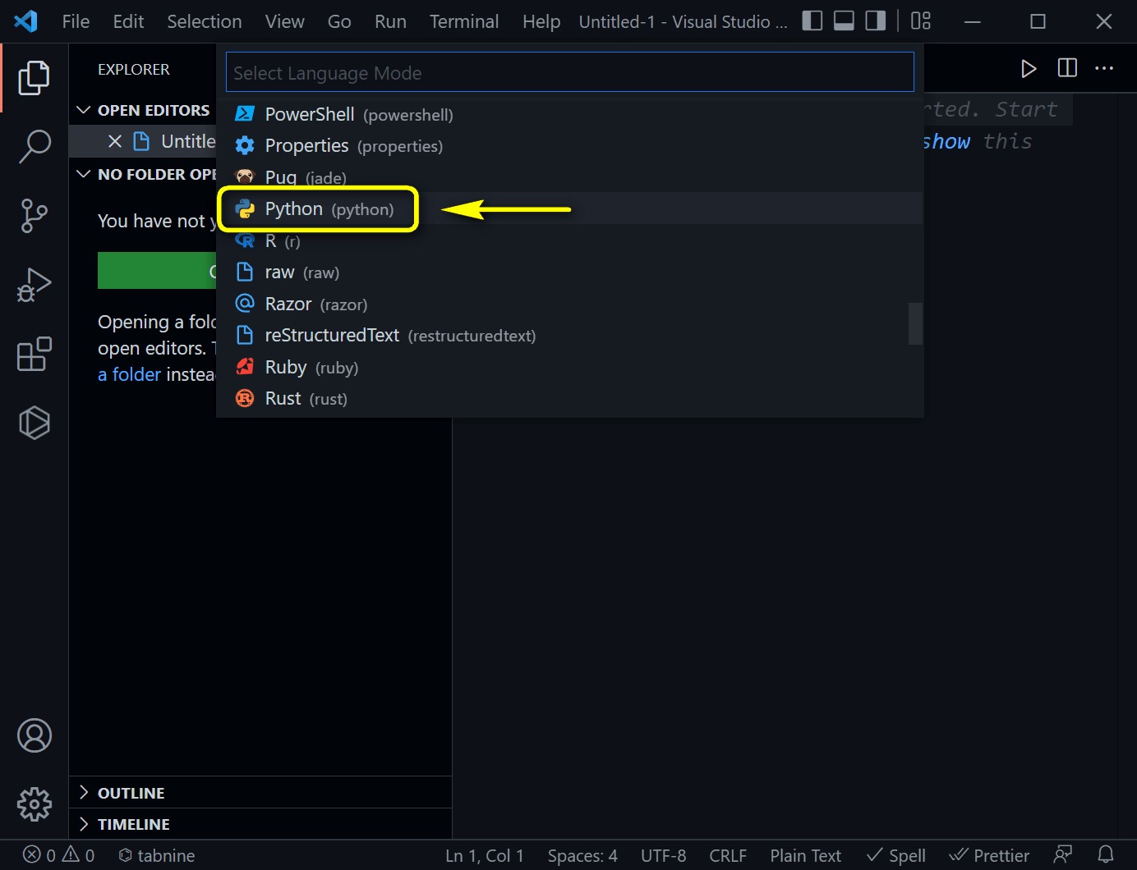Open the Terminal menu
The image size is (1137, 870).
464,21
